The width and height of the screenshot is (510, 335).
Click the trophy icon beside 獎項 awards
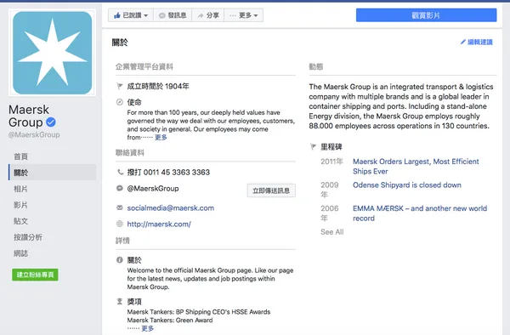120,302
